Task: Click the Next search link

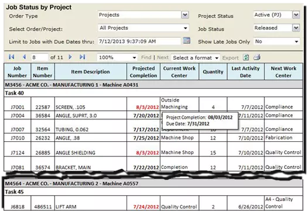Action: click(163, 57)
